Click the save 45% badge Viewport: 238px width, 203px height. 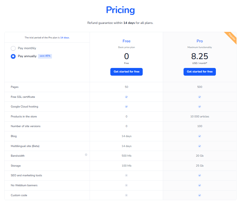tap(45, 56)
